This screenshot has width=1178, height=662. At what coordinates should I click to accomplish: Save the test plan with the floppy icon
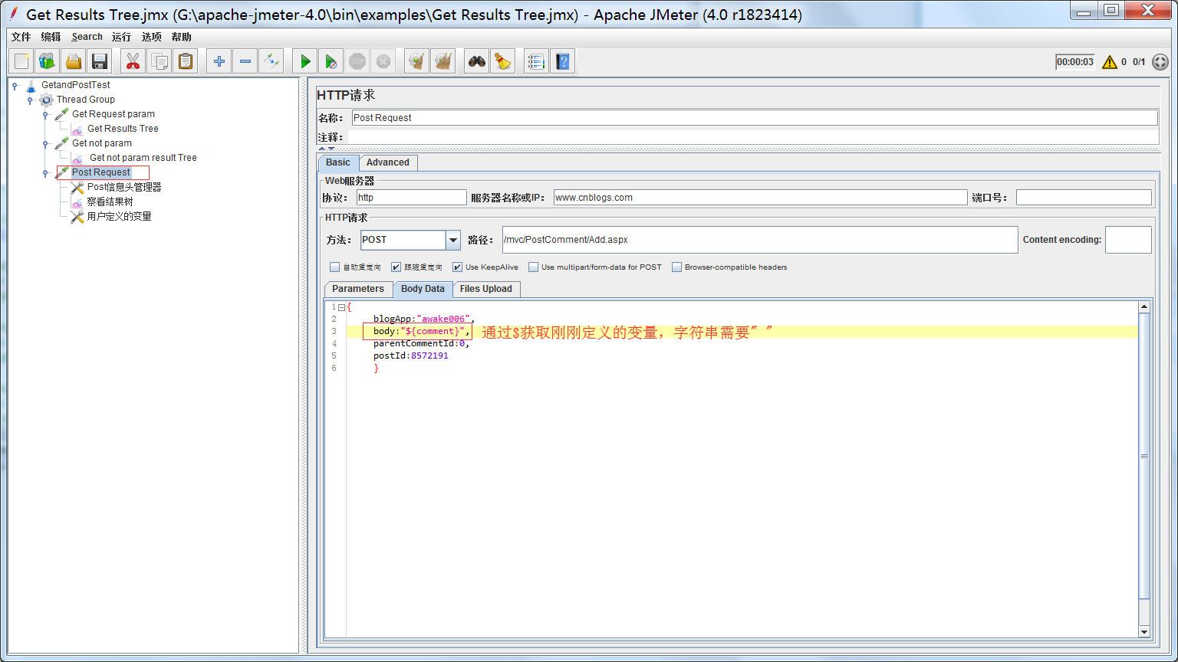click(x=100, y=61)
